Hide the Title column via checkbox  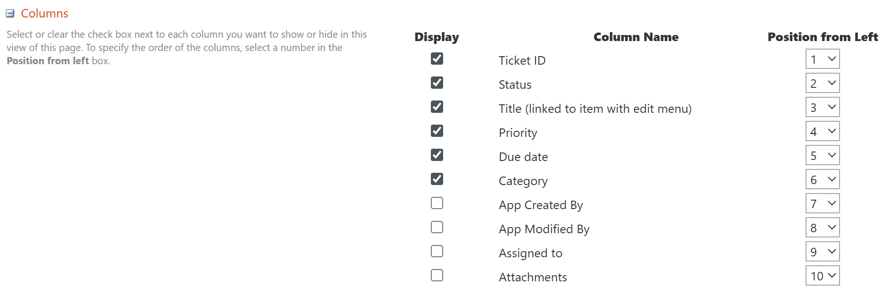pos(437,107)
